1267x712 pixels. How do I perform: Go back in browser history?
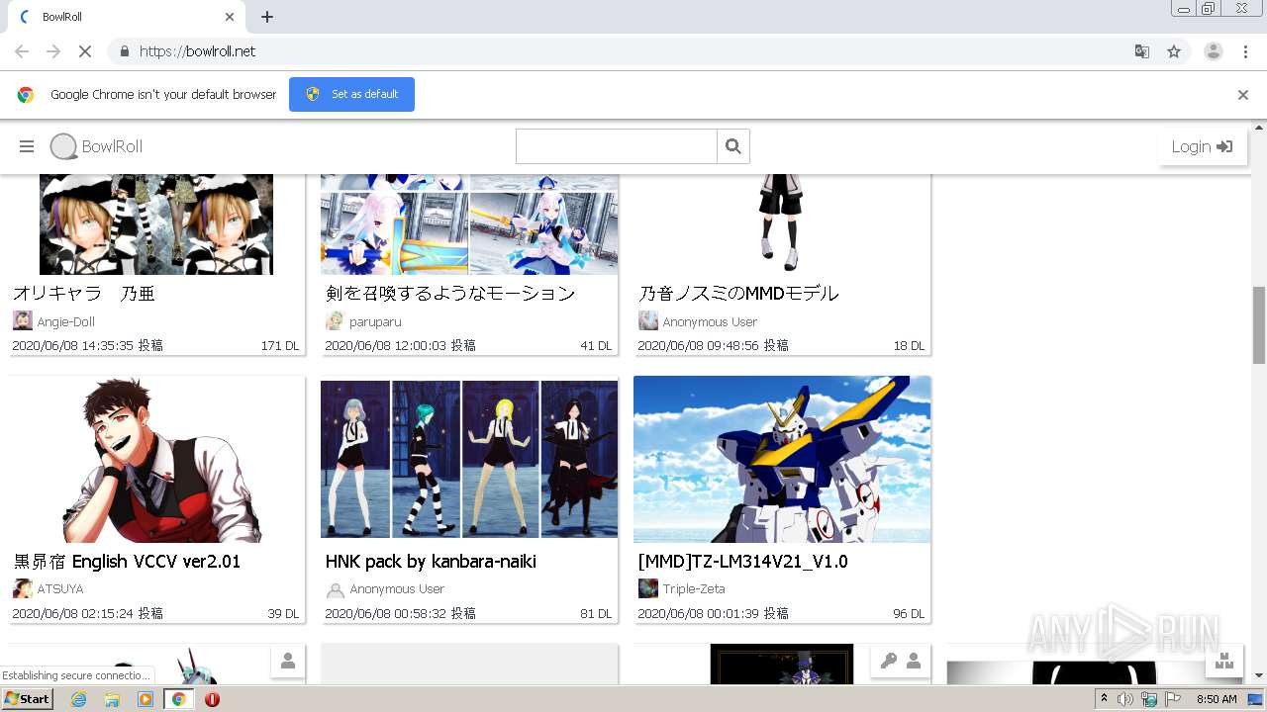22,51
